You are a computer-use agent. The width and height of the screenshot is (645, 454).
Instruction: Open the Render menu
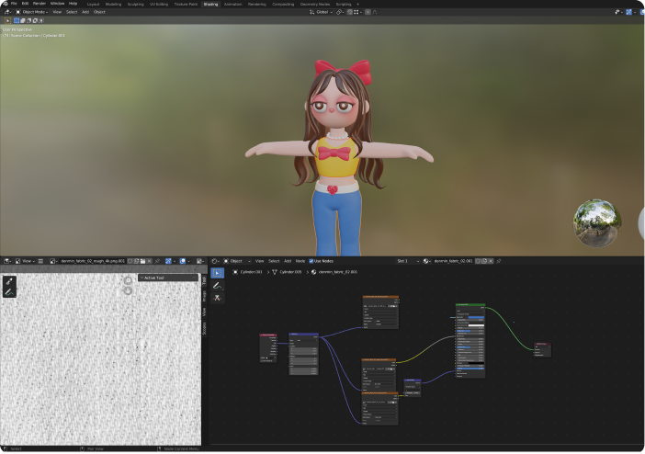(x=40, y=4)
